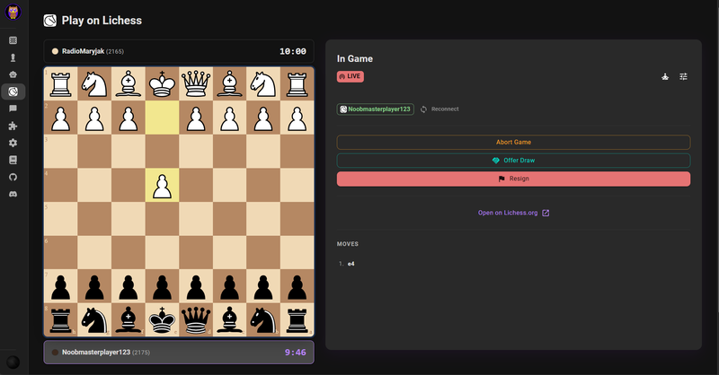Select the white knight on g1

[x=94, y=84]
